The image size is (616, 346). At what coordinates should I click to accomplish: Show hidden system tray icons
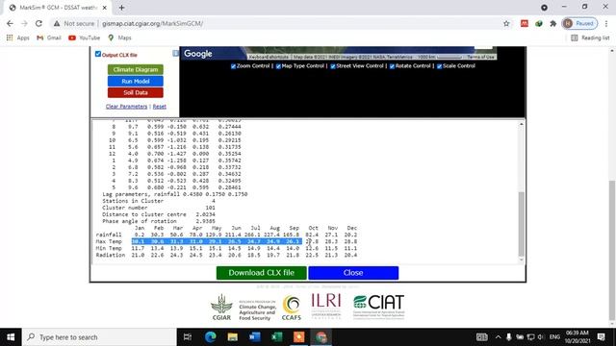(x=499, y=337)
